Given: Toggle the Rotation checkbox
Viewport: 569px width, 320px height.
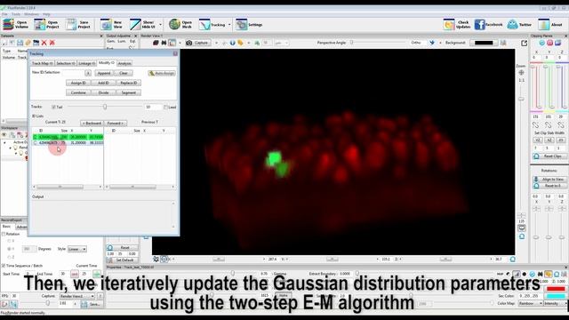Looking at the screenshot, I should tap(4, 234).
